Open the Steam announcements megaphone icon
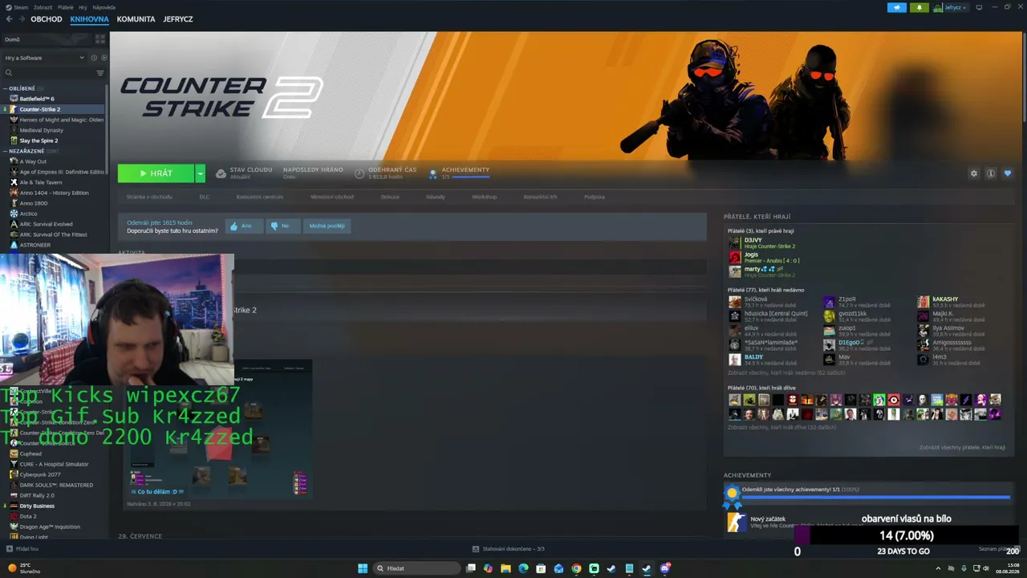The image size is (1027, 578). [x=896, y=7]
